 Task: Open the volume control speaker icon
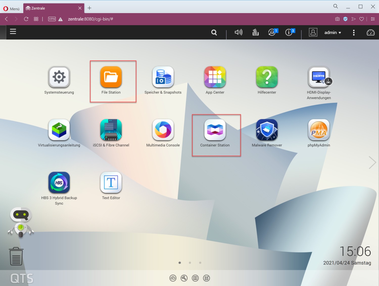pos(239,32)
